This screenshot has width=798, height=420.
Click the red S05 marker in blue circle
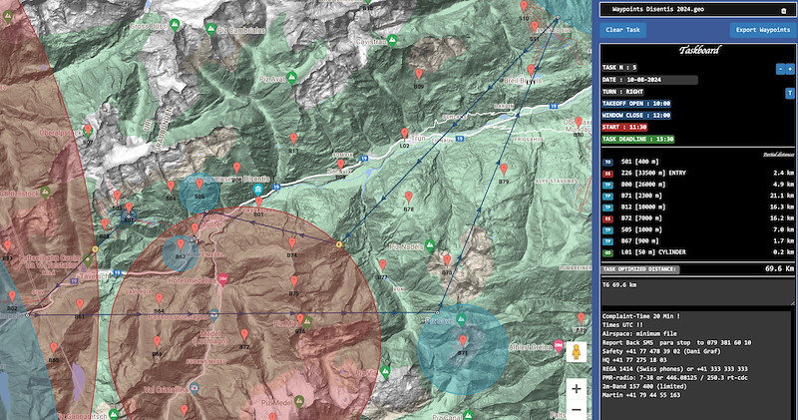point(199,184)
